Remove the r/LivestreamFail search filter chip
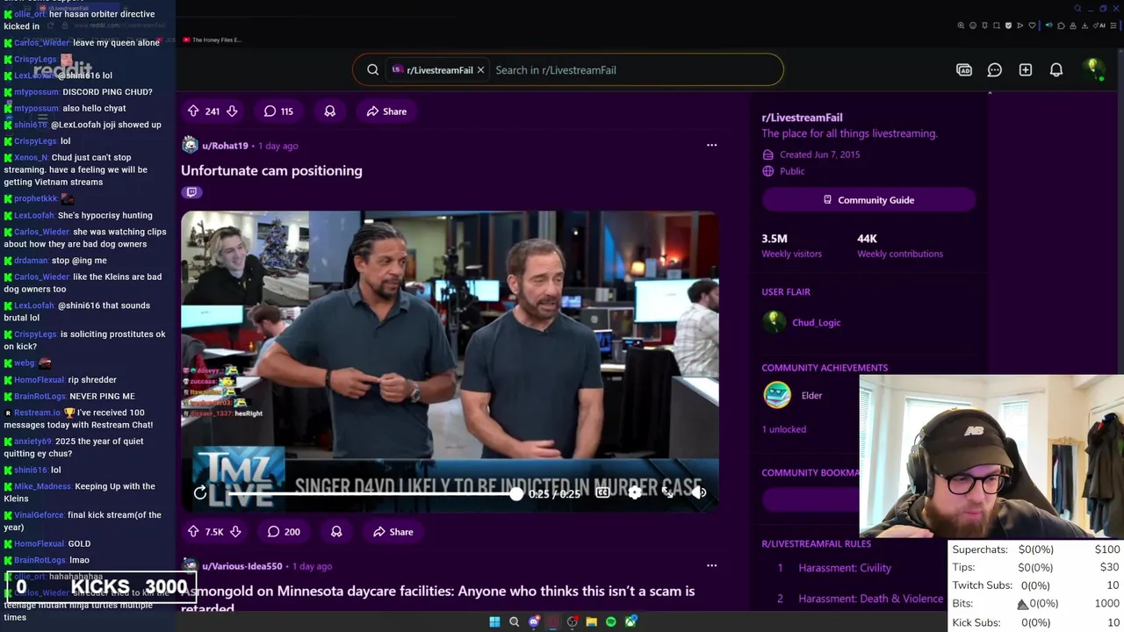This screenshot has height=632, width=1124. click(480, 69)
